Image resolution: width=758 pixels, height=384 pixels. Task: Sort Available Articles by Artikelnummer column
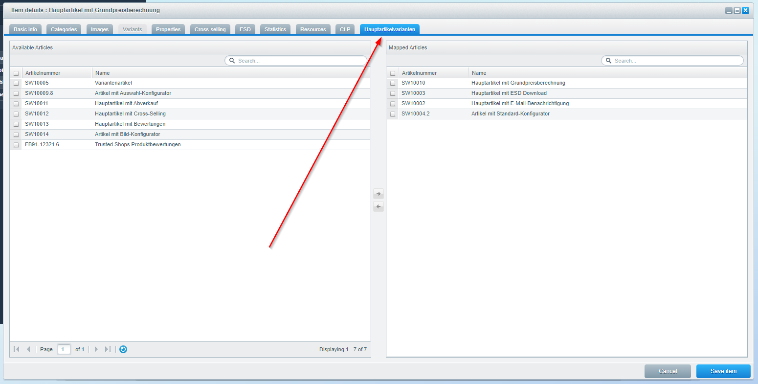(x=57, y=73)
